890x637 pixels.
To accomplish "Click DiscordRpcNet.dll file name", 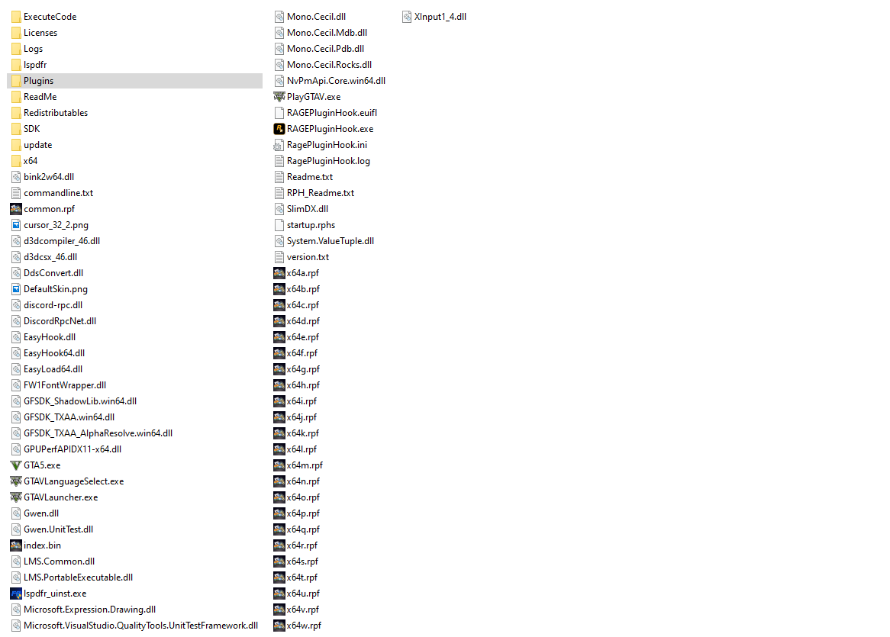I will (60, 320).
